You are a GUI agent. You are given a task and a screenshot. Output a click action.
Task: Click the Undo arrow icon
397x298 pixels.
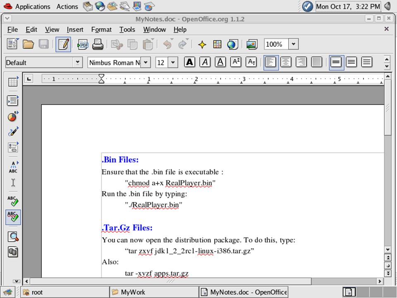point(167,44)
